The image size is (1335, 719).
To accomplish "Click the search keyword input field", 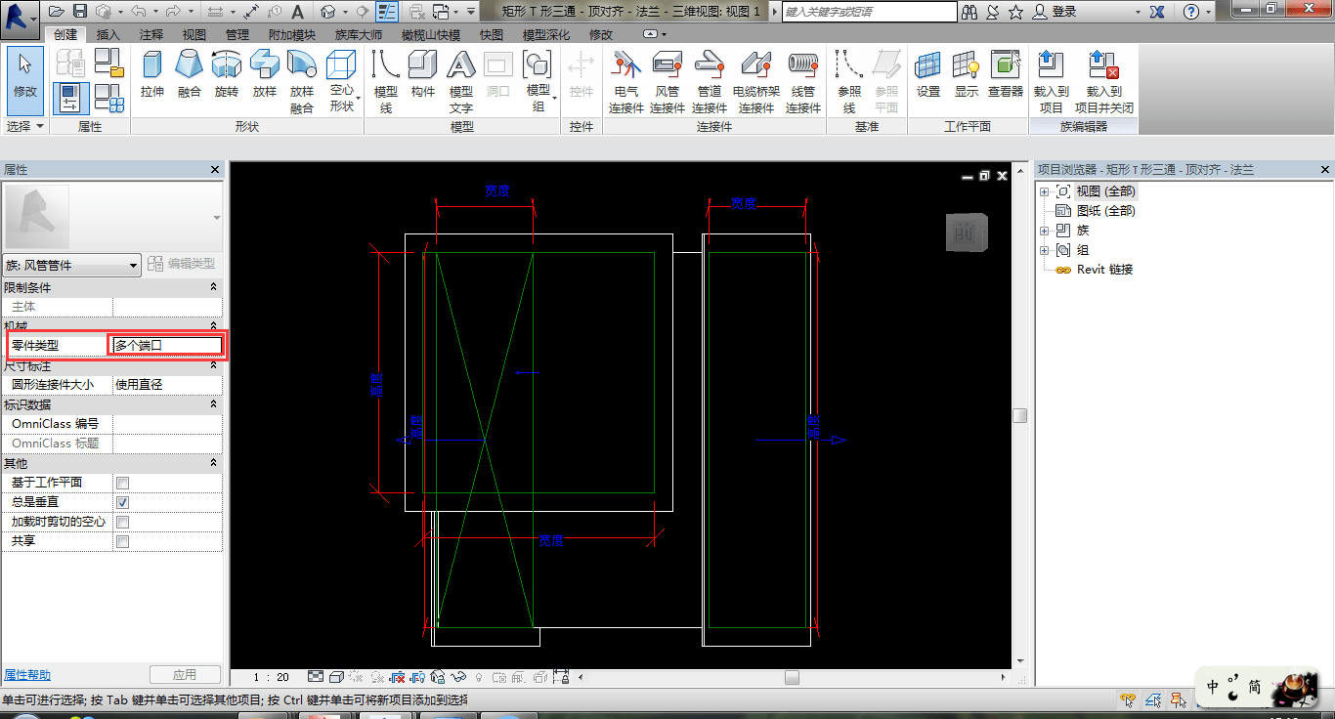I will click(870, 12).
